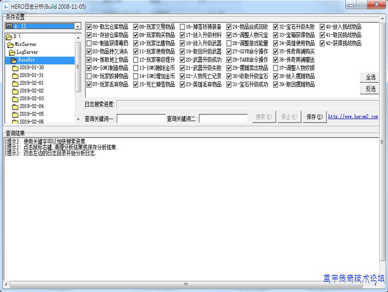Click the 保存 save button
388x292 pixels.
click(314, 117)
